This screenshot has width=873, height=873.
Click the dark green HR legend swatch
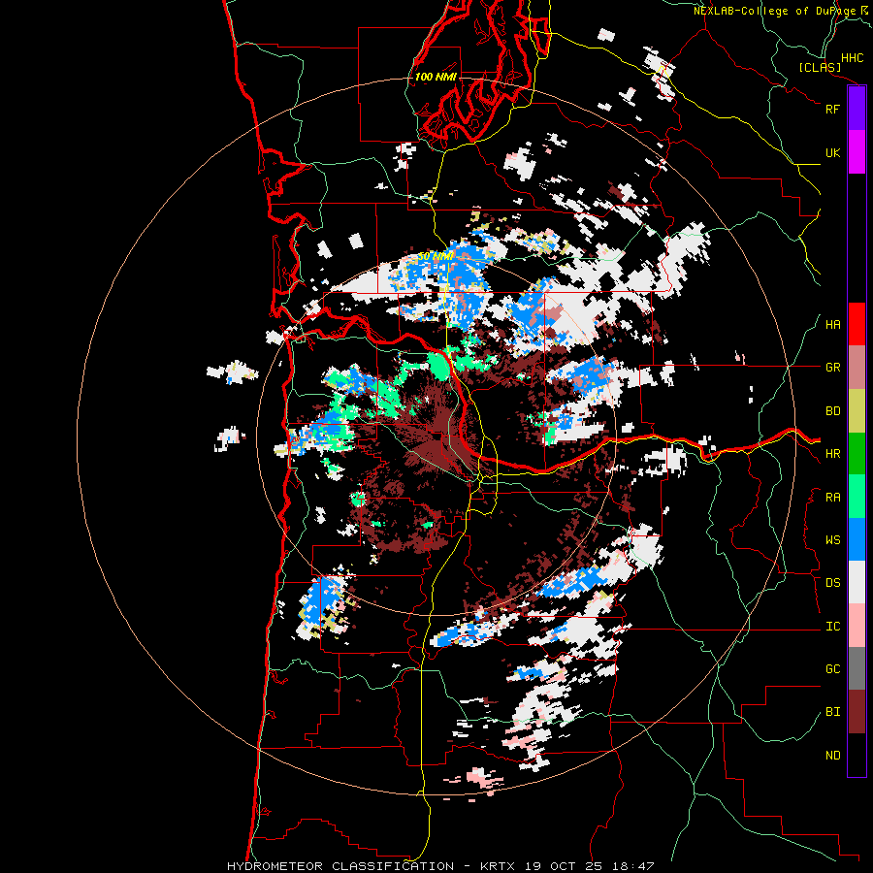coord(857,453)
